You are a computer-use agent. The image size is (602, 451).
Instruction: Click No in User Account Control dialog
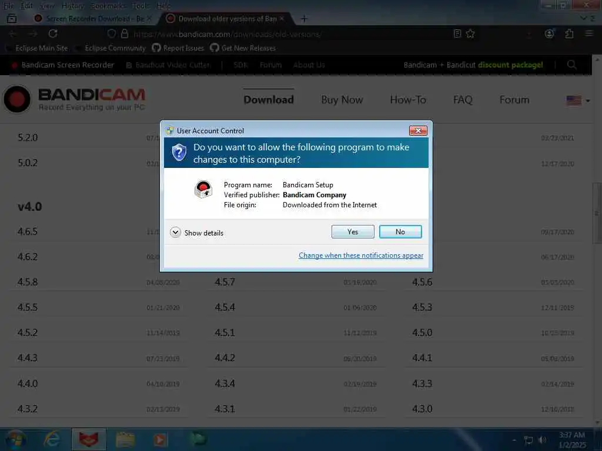pos(400,231)
